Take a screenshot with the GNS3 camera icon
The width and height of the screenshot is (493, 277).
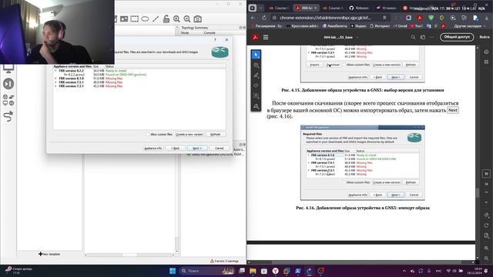tap(197, 19)
